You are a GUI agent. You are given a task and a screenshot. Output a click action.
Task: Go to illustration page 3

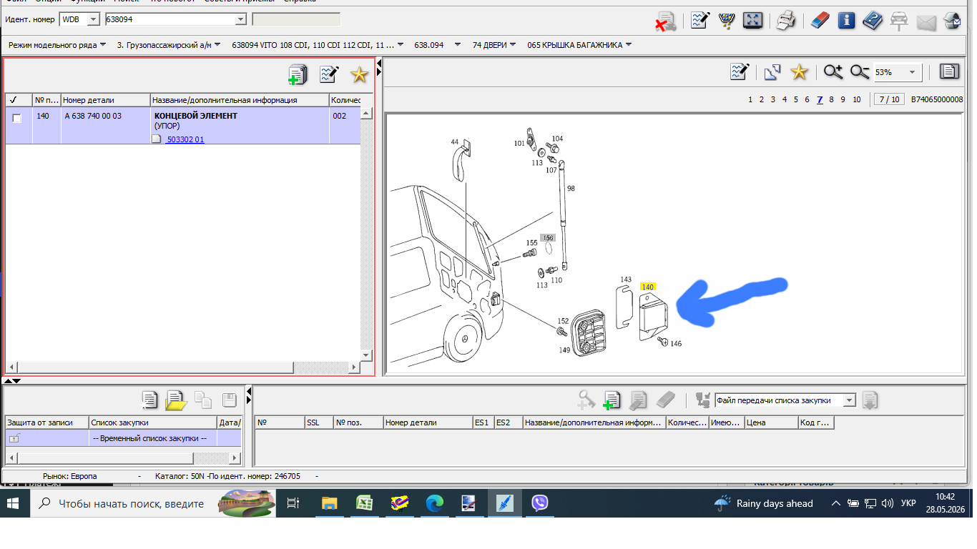tap(773, 99)
